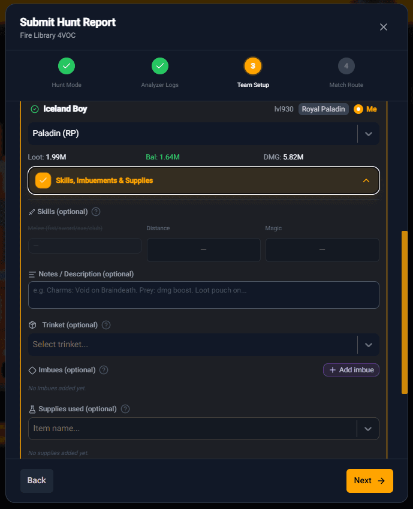Click the Skills help question mark icon
This screenshot has width=413, height=509.
point(96,212)
